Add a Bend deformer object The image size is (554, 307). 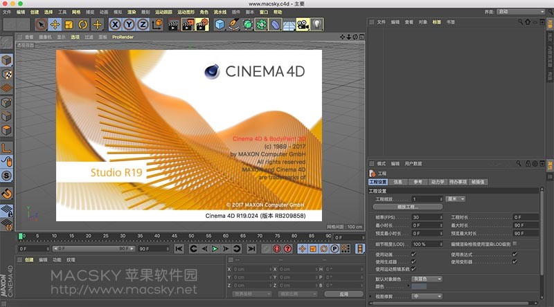click(275, 25)
